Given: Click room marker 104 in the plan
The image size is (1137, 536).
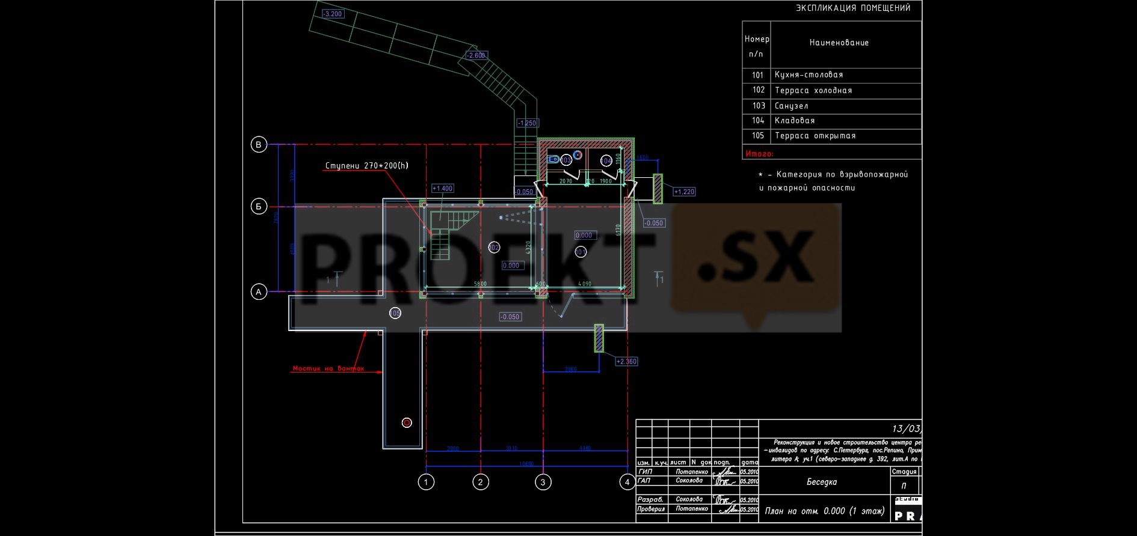Looking at the screenshot, I should tap(606, 160).
